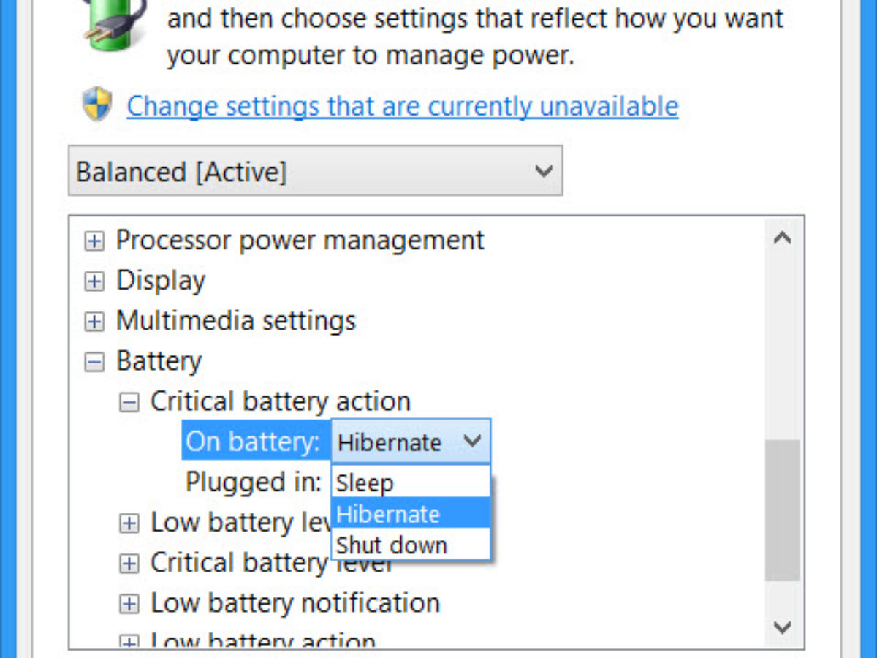Expand Low battery level node
The width and height of the screenshot is (877, 658).
[129, 523]
